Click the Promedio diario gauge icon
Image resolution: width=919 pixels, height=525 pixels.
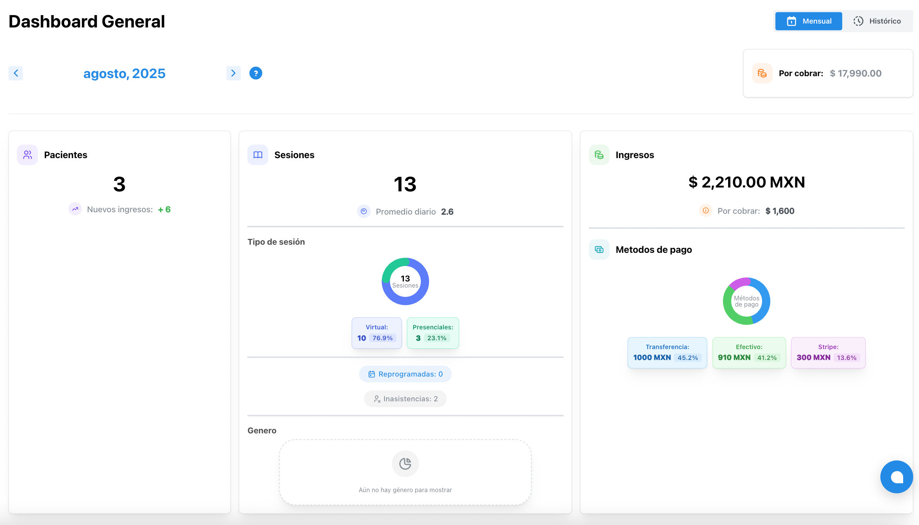(364, 211)
